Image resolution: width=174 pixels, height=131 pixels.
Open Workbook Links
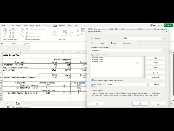click(33, 37)
